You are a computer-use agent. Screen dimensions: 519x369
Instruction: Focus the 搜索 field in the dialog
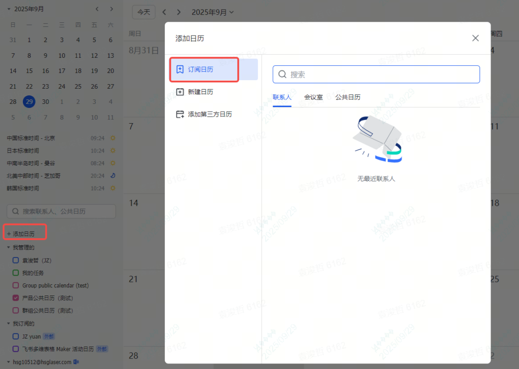[380, 75]
